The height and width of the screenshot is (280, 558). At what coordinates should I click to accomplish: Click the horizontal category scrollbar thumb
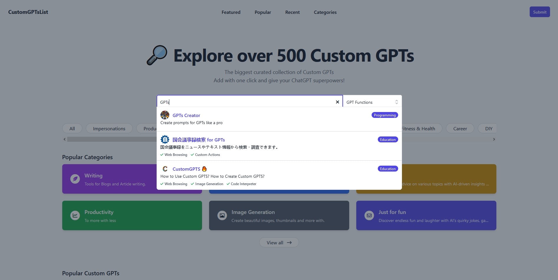pos(112,139)
